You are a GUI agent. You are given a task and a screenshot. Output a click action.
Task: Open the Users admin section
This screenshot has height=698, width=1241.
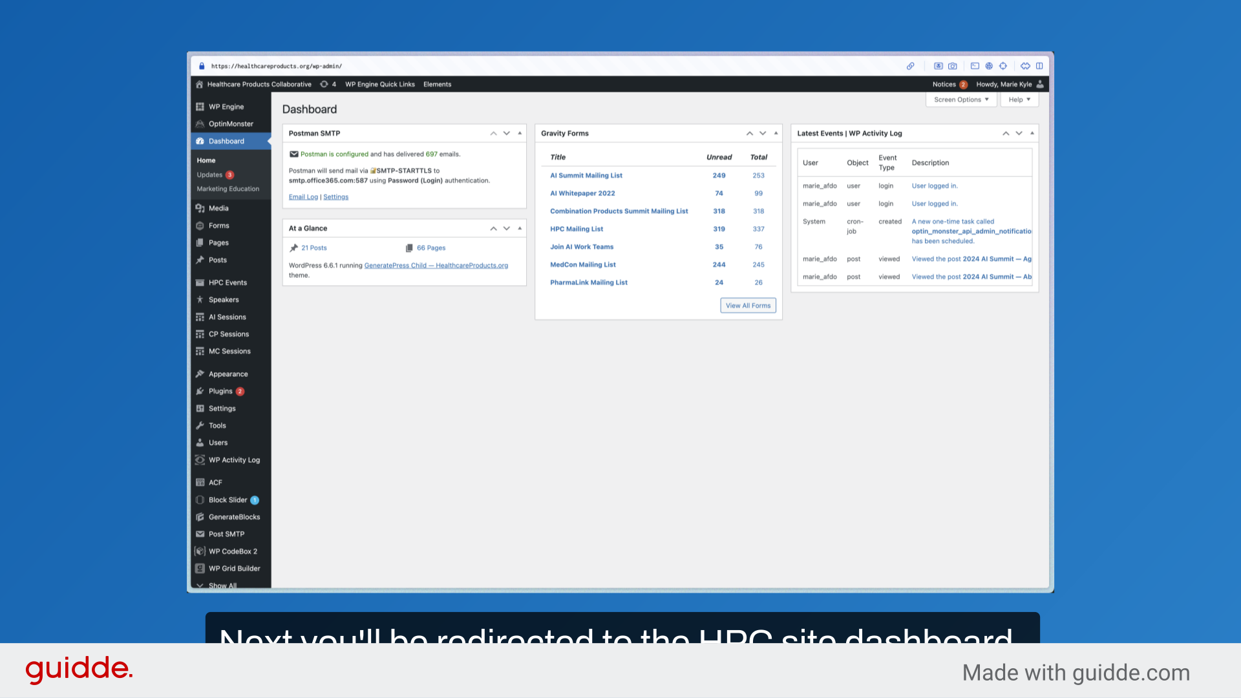tap(200, 442)
